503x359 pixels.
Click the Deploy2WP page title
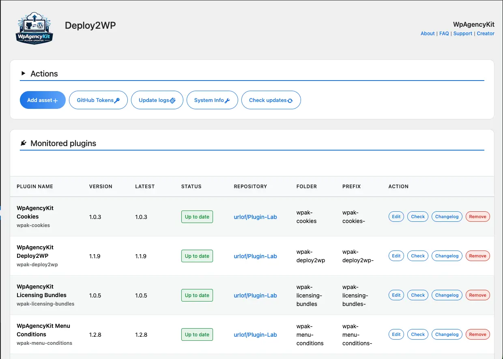tap(90, 25)
